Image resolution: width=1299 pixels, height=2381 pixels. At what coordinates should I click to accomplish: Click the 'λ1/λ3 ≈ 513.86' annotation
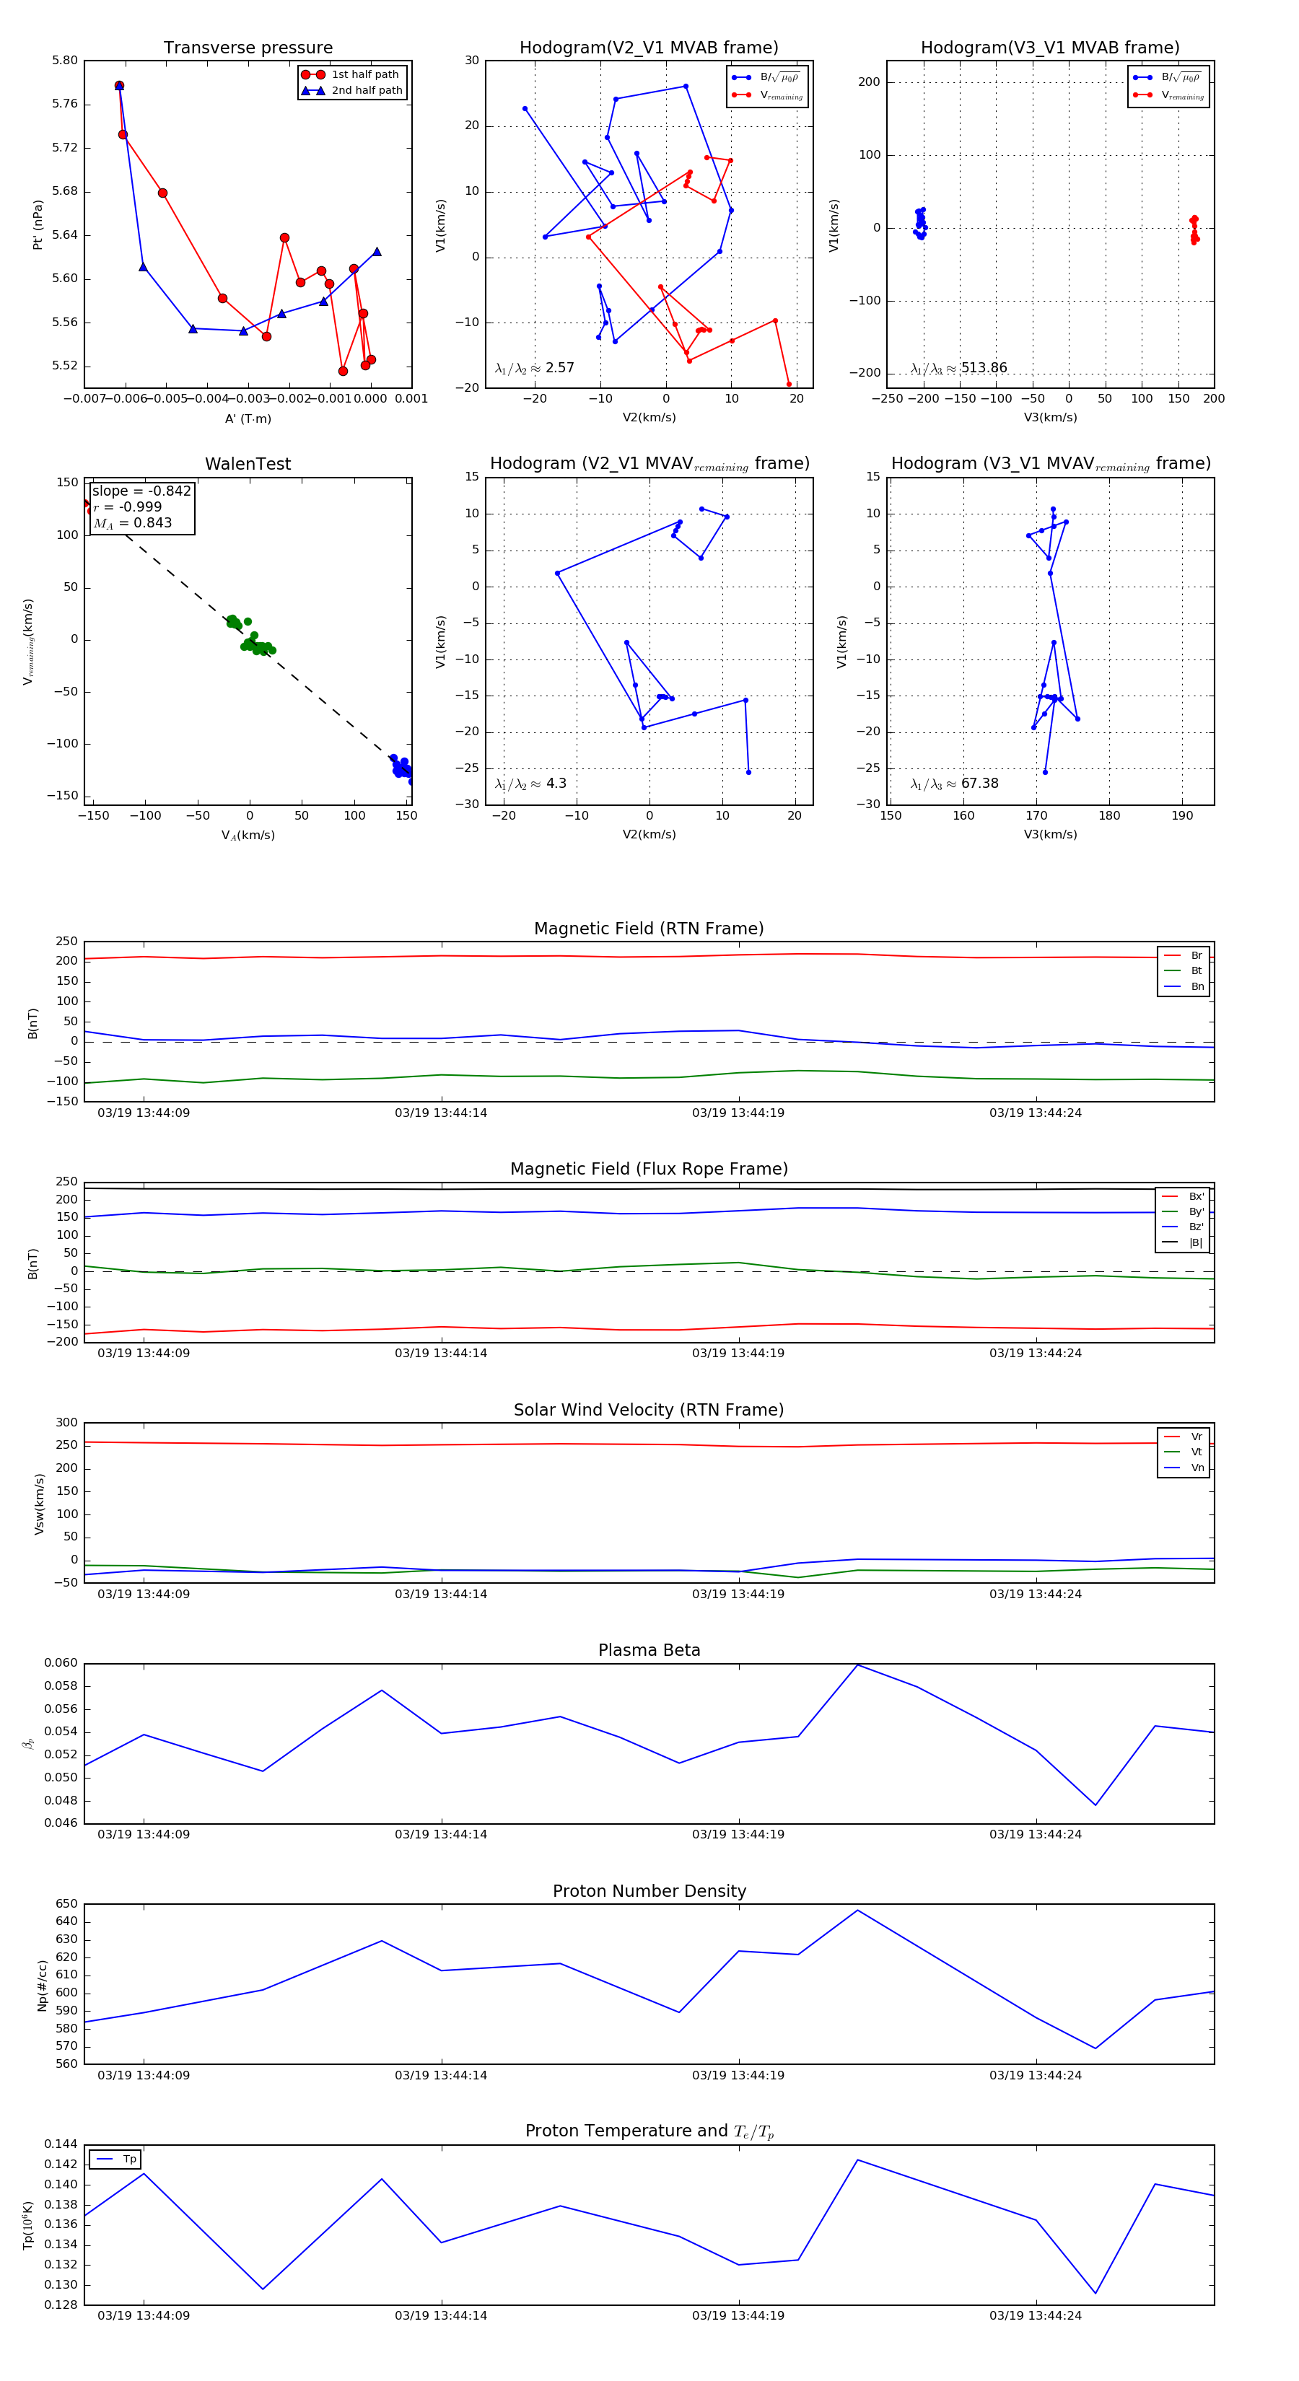pyautogui.click(x=959, y=368)
